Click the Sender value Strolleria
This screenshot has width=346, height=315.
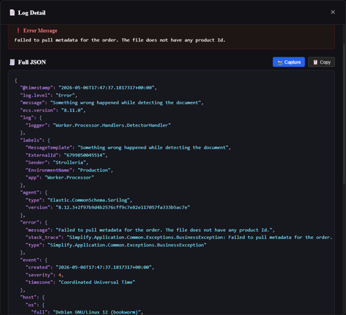(71, 163)
